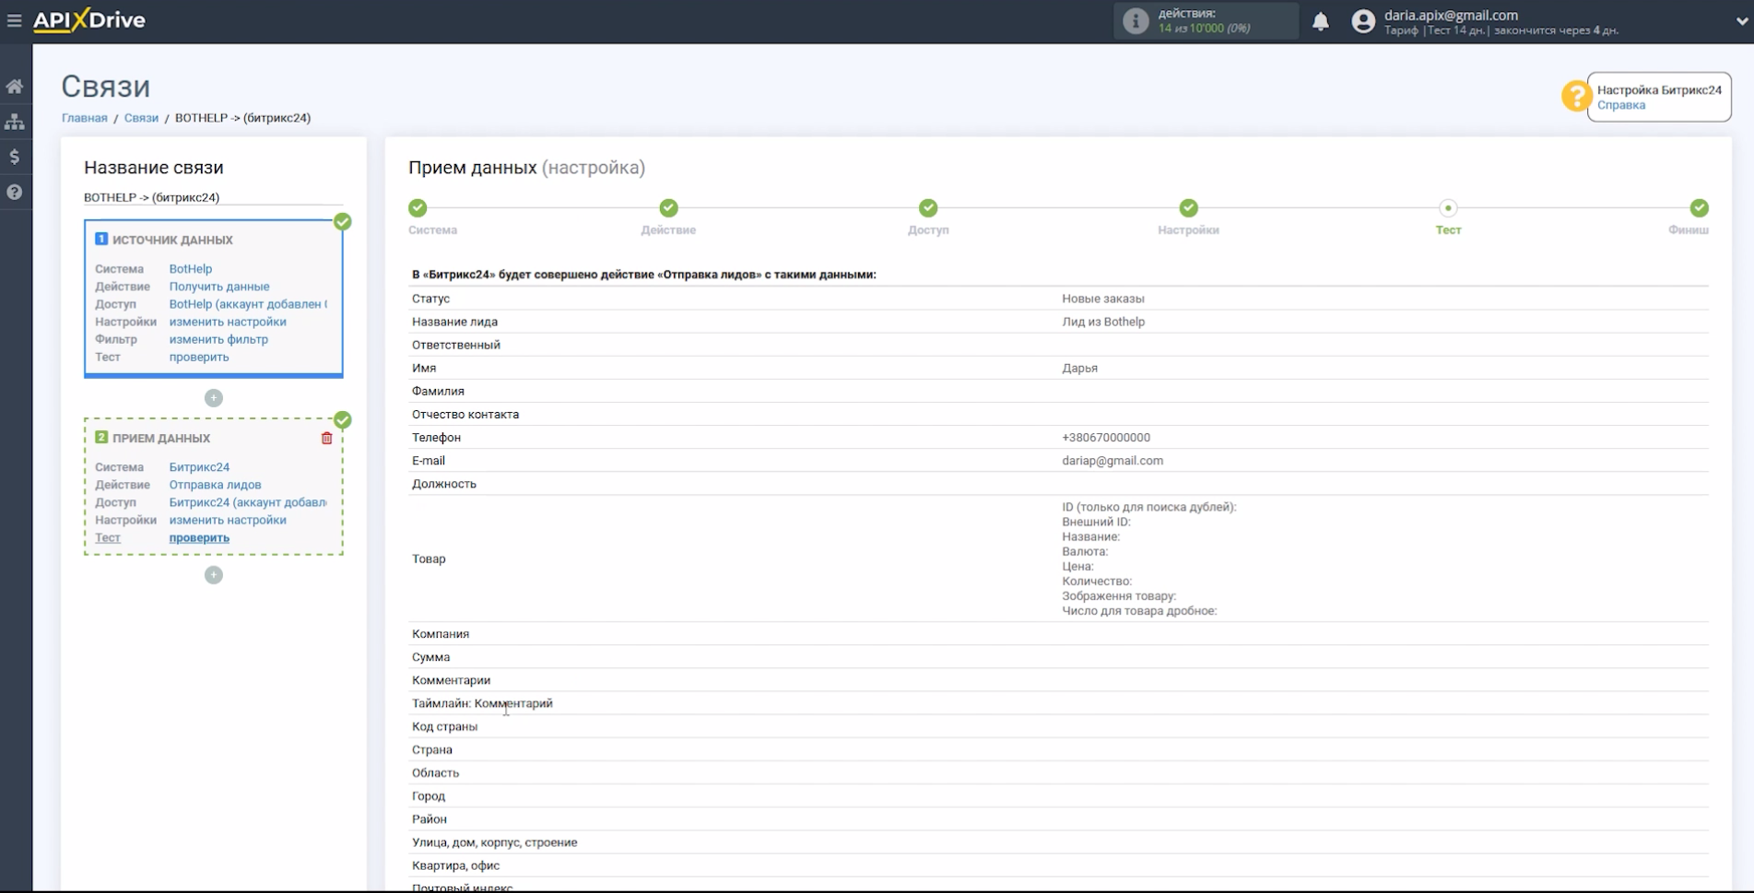This screenshot has width=1754, height=893.
Task: Add step after Прием данных block
Action: coord(214,575)
